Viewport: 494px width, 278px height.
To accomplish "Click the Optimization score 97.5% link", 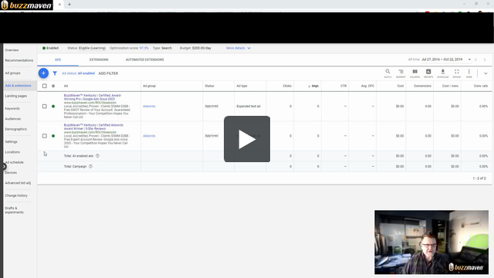I will [144, 48].
